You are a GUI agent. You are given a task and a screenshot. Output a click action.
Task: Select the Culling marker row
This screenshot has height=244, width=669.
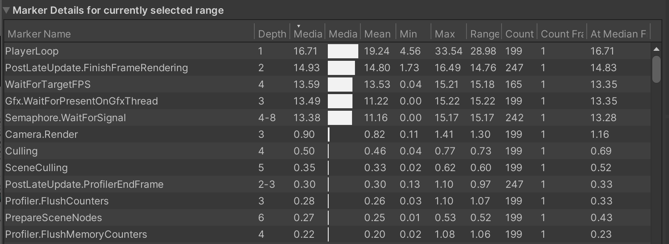125,151
